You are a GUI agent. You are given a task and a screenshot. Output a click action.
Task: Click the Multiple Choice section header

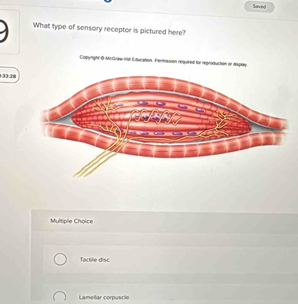[71, 221]
